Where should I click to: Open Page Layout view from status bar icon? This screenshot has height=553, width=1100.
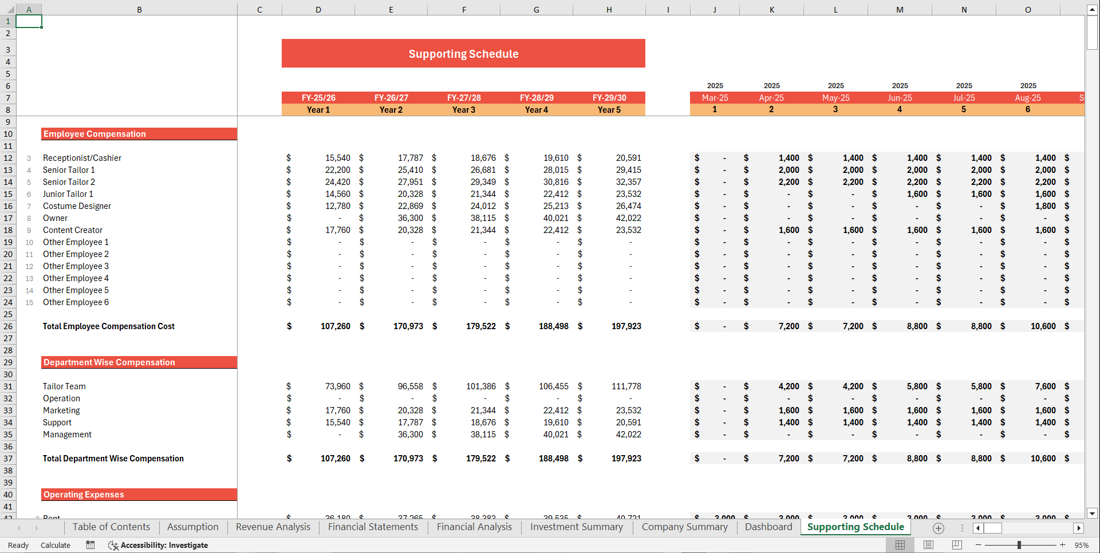click(928, 545)
